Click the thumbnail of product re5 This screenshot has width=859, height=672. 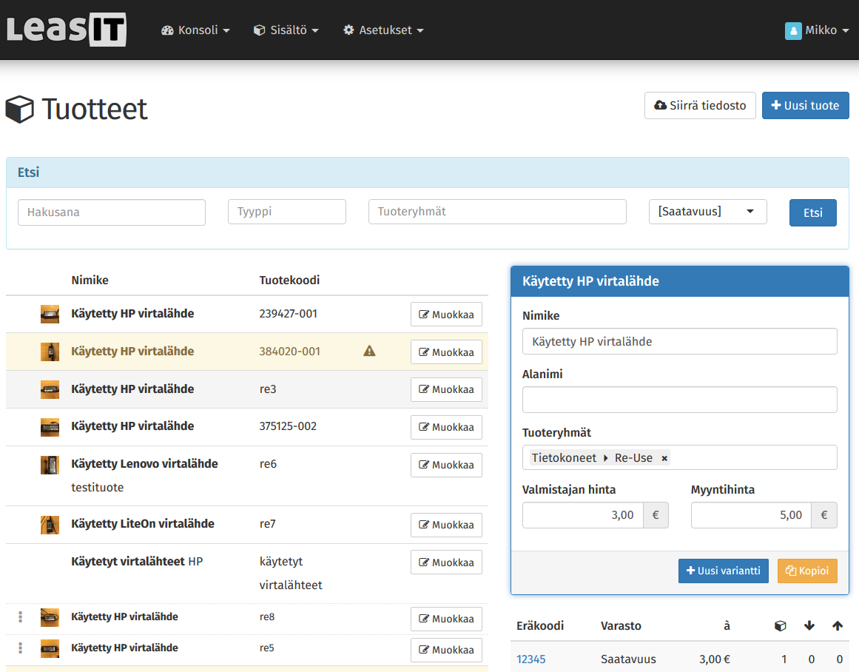tap(50, 648)
